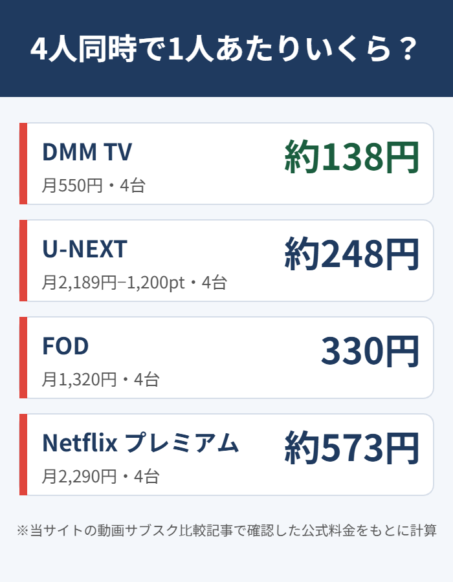Viewport: 453px width, 582px height.
Task: Click the 月550円・4台 subtitle text
Action: tap(94, 185)
